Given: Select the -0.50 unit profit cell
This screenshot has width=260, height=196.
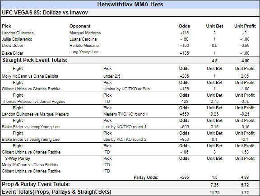Looking at the screenshot, I should click(x=245, y=46).
